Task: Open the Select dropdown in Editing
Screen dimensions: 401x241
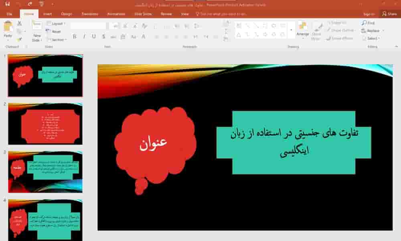Action: [371, 39]
